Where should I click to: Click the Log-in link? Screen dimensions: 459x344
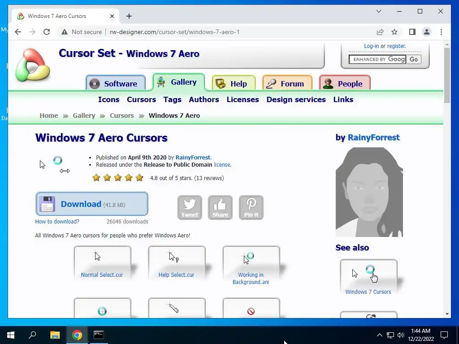click(x=371, y=46)
